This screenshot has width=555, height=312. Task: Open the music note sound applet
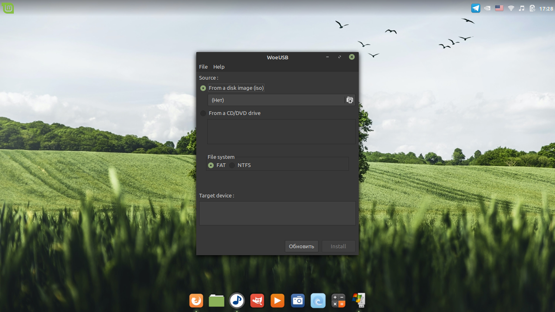click(522, 8)
